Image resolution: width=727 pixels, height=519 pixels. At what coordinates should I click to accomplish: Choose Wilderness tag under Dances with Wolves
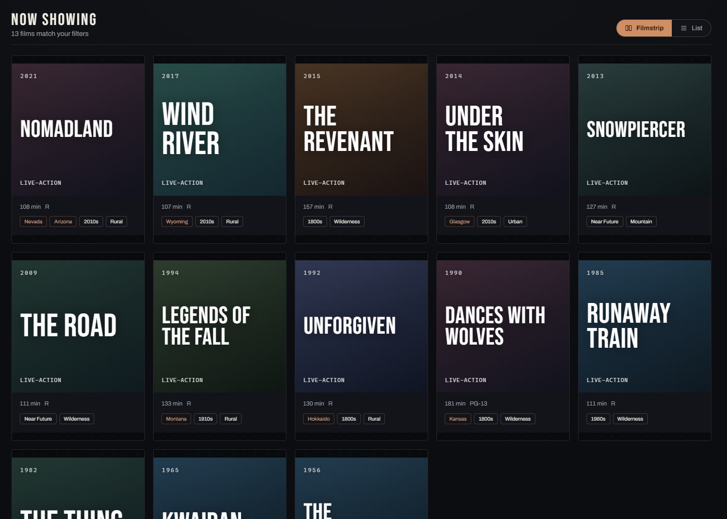click(x=518, y=419)
